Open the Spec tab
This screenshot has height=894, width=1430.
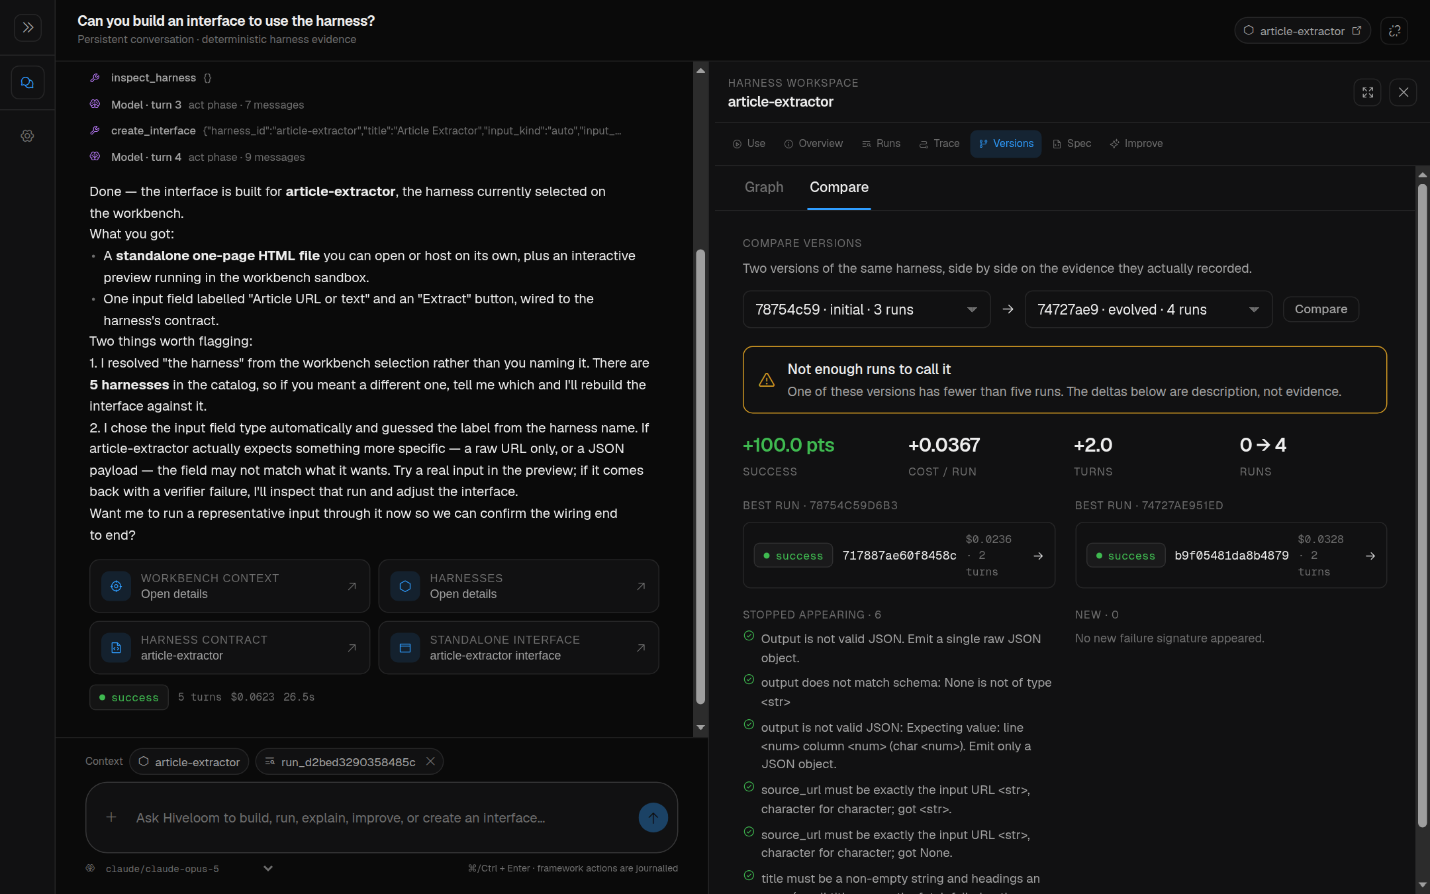click(1072, 144)
